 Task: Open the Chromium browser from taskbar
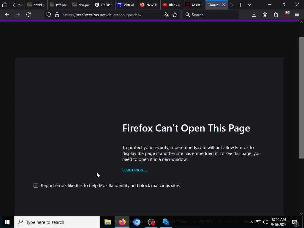(137, 222)
